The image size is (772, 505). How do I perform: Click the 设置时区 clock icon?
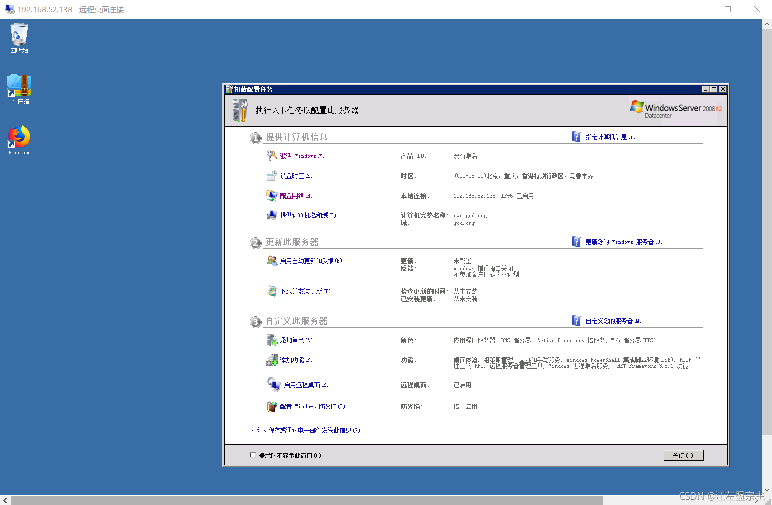click(x=272, y=175)
